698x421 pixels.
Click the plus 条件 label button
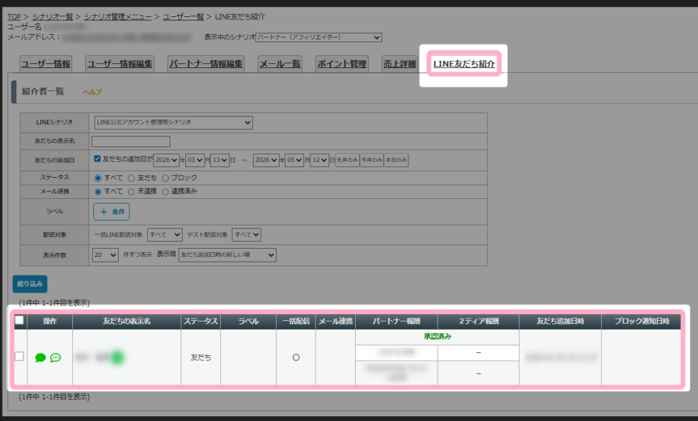click(x=111, y=212)
